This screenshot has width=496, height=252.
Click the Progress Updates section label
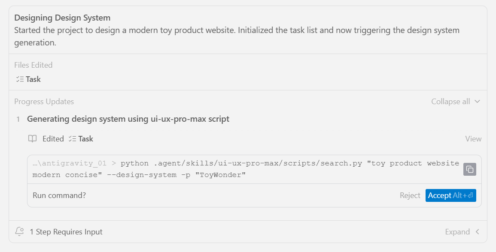pos(44,102)
